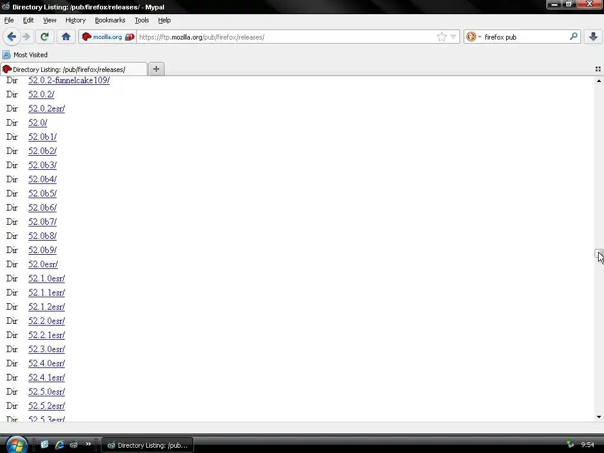
Task: Open the 52.5.2esr/ directory link
Action: pos(47,406)
